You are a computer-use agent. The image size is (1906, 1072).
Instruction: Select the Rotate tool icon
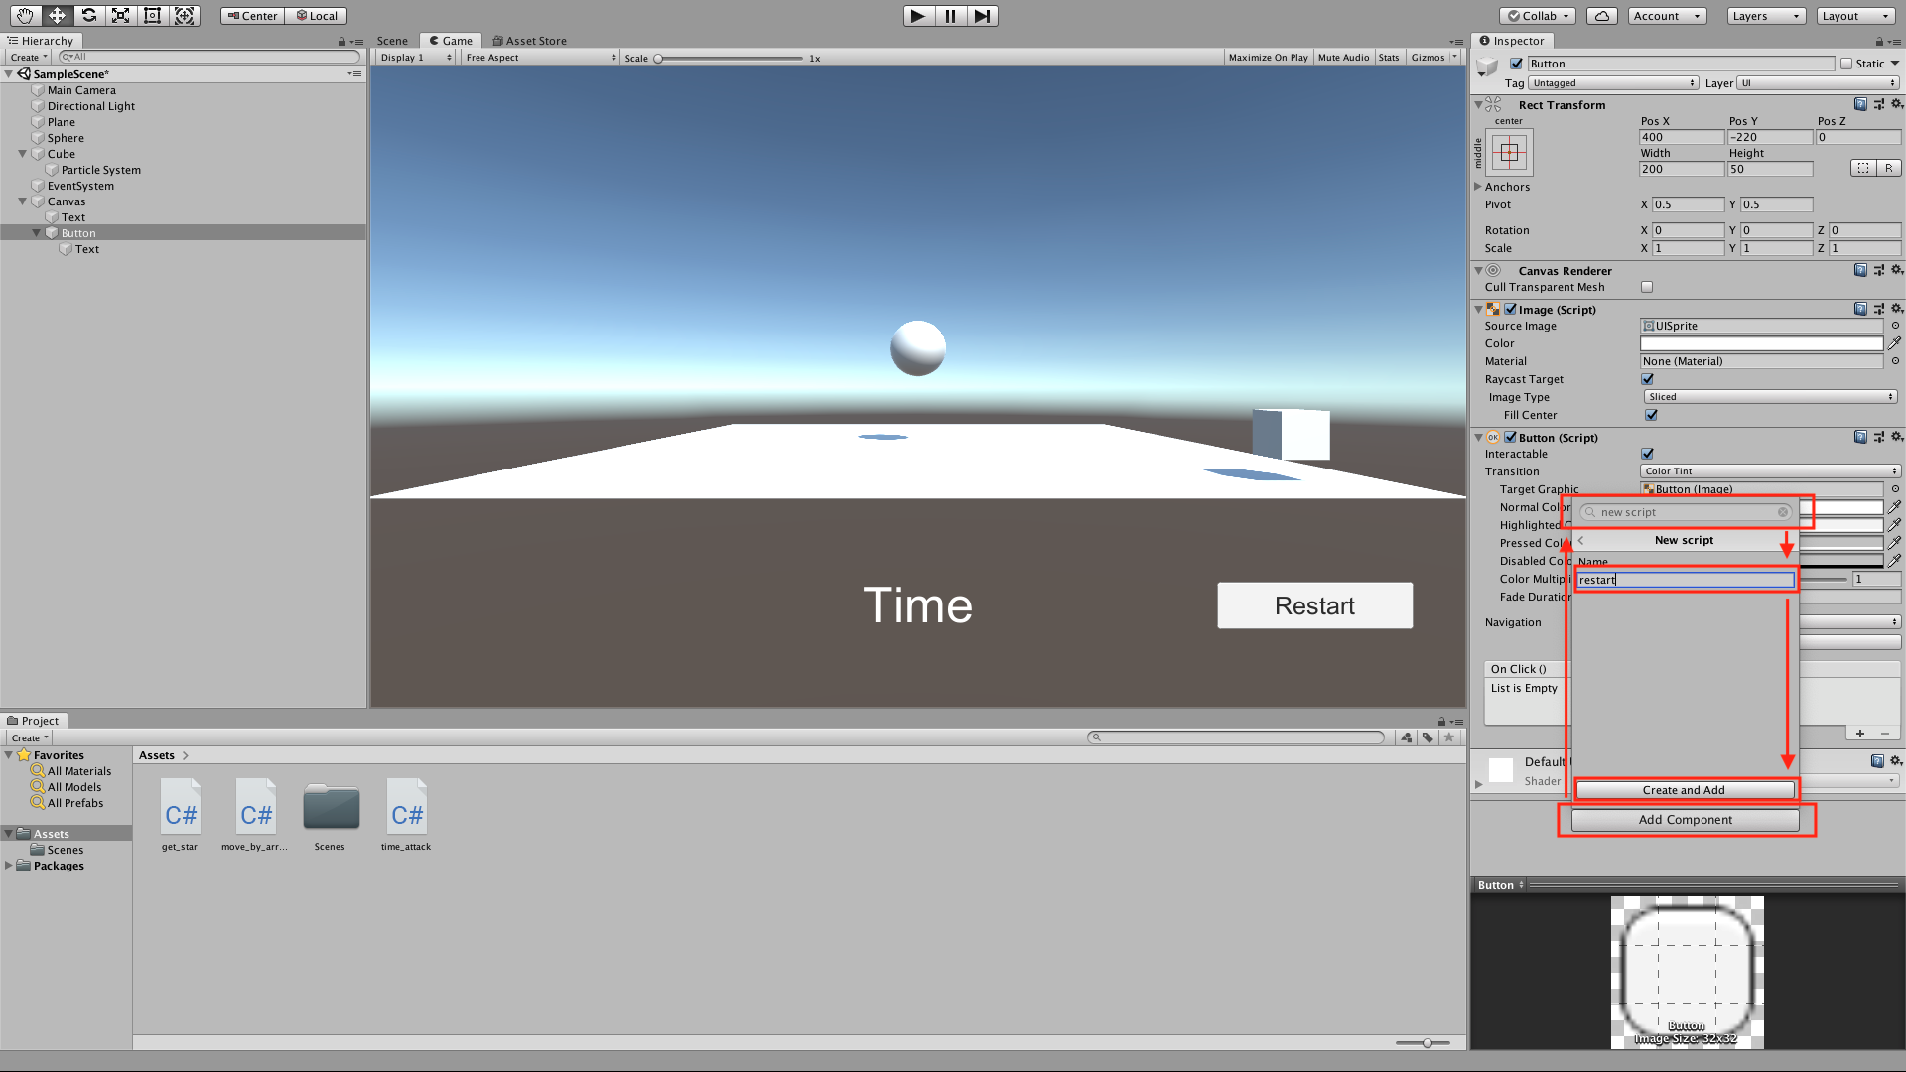tap(88, 15)
